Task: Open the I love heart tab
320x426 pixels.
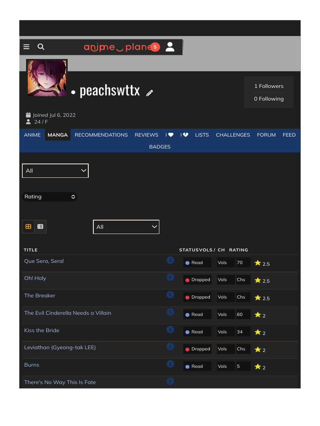Action: click(x=169, y=135)
